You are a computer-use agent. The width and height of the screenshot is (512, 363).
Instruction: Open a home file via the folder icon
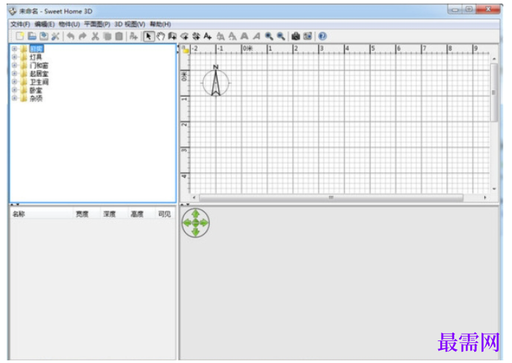coord(32,36)
